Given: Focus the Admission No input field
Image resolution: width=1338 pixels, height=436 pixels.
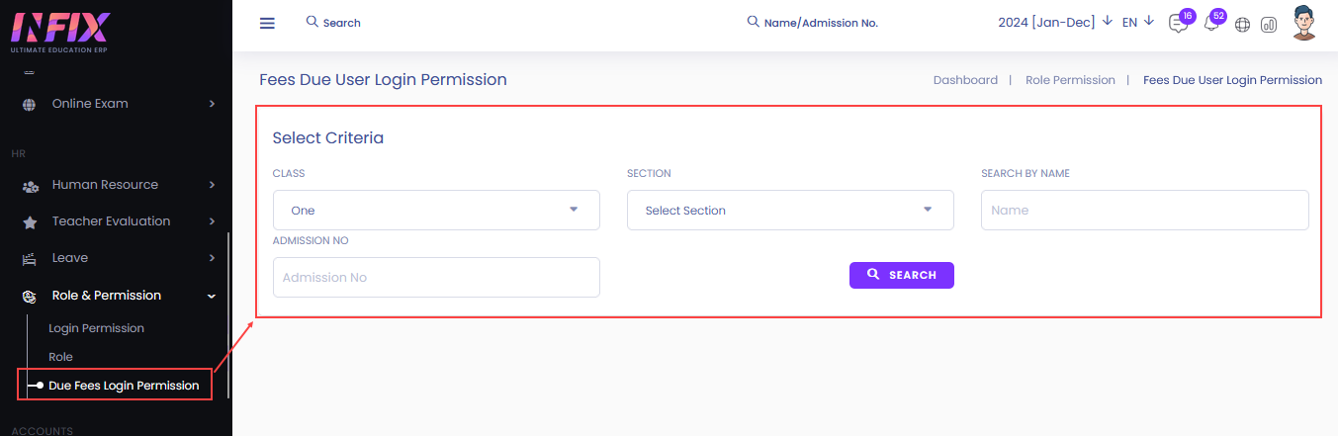Looking at the screenshot, I should (436, 277).
